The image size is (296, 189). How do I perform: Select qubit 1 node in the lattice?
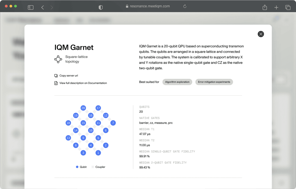coord(98,153)
